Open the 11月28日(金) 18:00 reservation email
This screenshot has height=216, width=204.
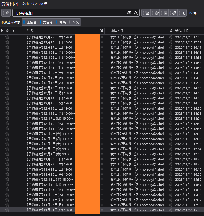coord(51,174)
